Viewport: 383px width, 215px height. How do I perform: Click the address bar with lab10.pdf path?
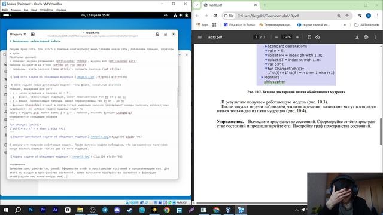pos(268,16)
